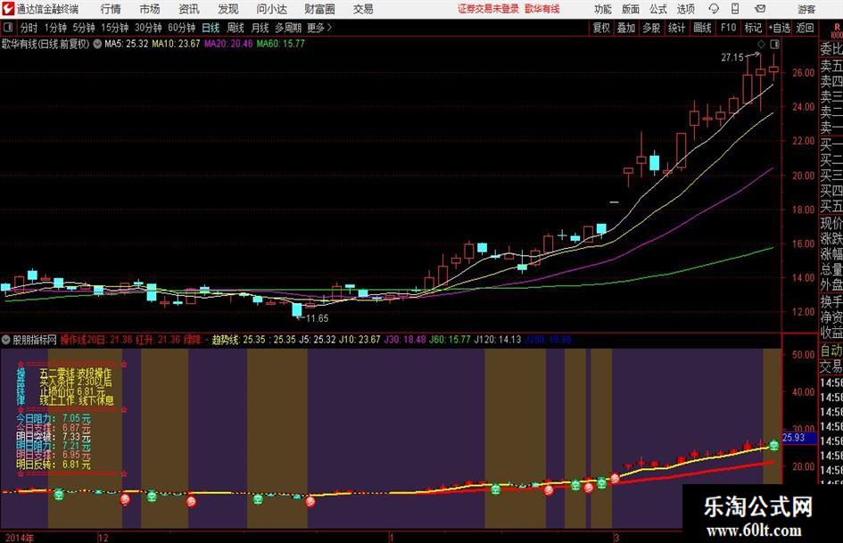Viewport: 843px width, 543px height.
Task: Click the MA20: 20.46 label
Action: 228,44
